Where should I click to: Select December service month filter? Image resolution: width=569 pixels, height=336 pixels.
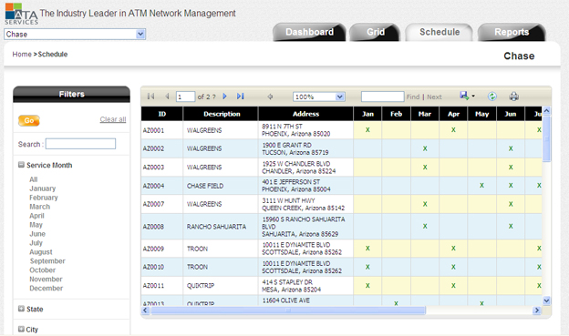coord(47,288)
